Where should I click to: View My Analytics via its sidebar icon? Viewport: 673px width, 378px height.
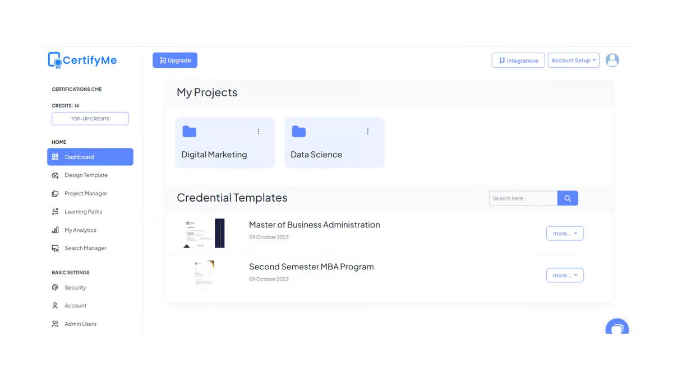(x=56, y=230)
